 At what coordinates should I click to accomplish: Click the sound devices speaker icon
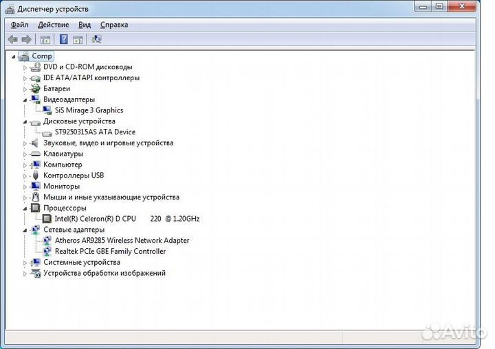coord(35,143)
